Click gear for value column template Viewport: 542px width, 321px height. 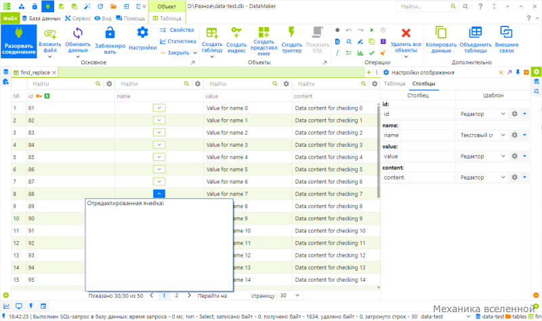[x=515, y=156]
